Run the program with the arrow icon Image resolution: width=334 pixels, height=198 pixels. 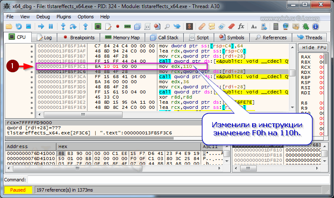tap(41, 26)
